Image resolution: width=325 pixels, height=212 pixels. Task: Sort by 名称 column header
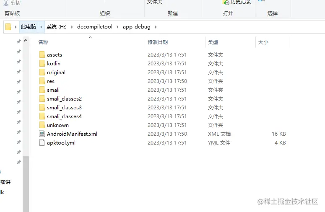click(43, 42)
